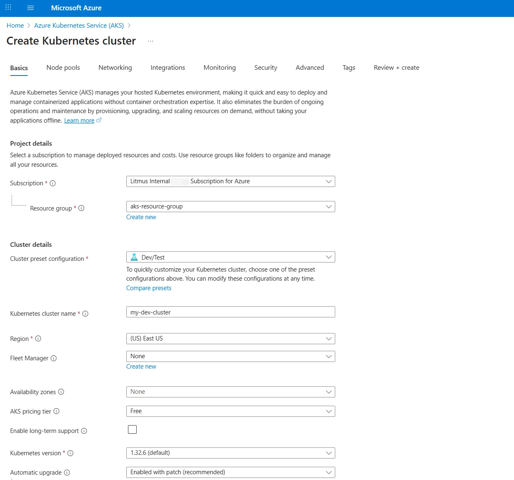Open the AKS pricing tier dropdown
Screen dimensions: 514x480
230,411
